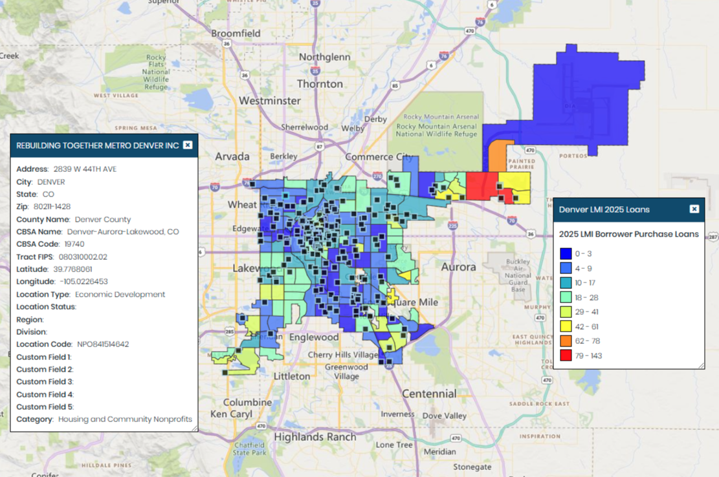The width and height of the screenshot is (719, 477).
Task: Click the Latitude value 39.7768061
Action: [72, 269]
